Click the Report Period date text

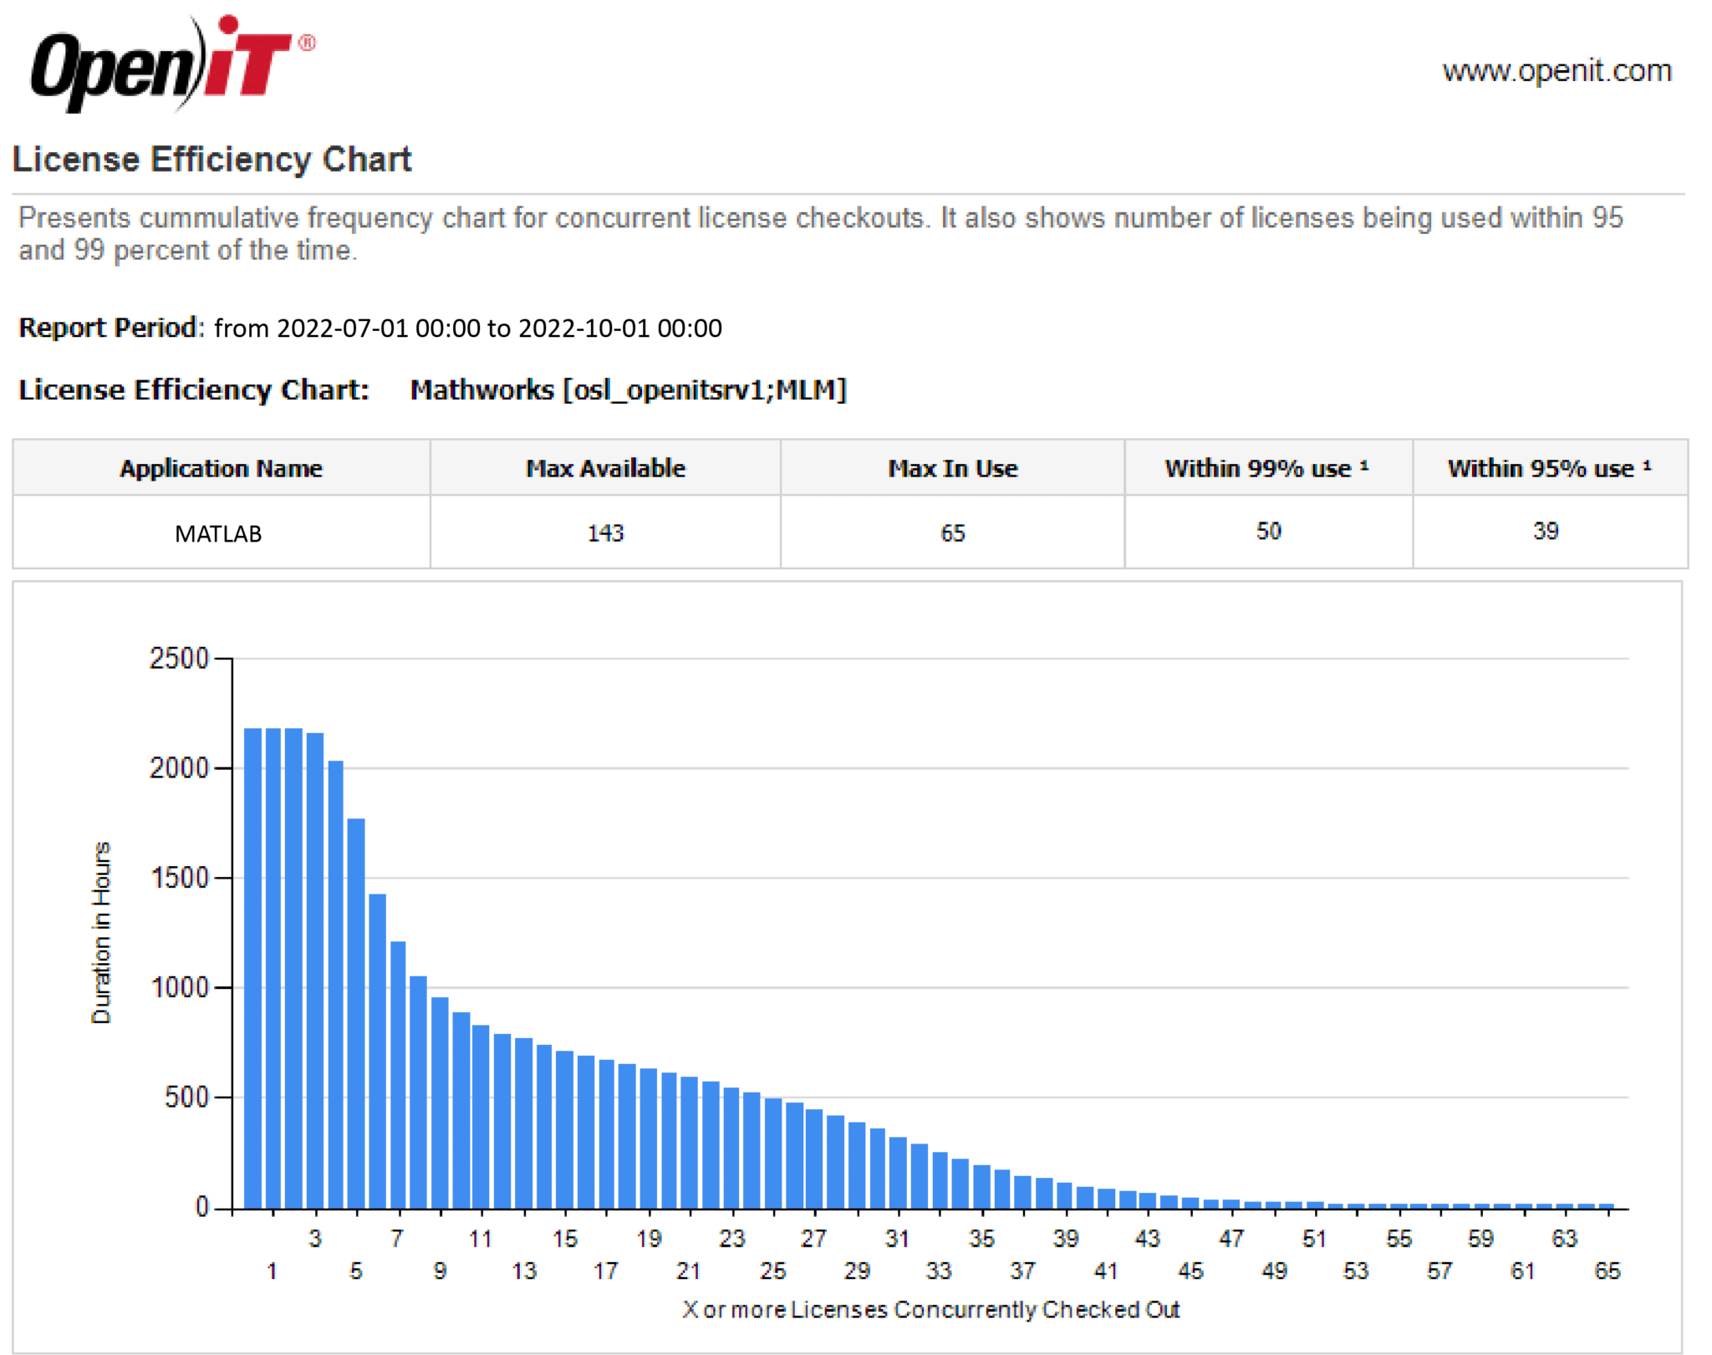(x=467, y=328)
